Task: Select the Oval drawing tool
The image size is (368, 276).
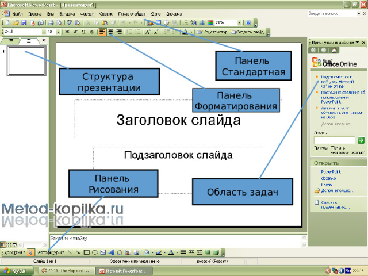Action: (95, 252)
